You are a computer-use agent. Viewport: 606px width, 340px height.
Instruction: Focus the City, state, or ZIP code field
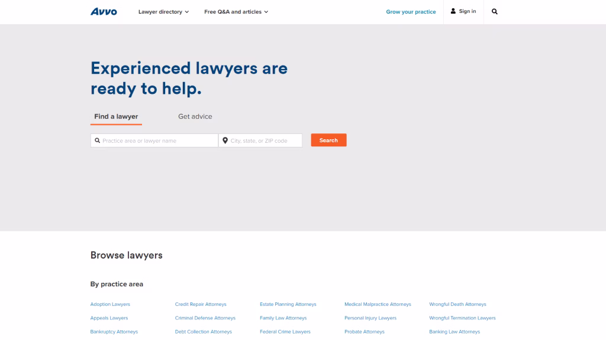click(260, 140)
